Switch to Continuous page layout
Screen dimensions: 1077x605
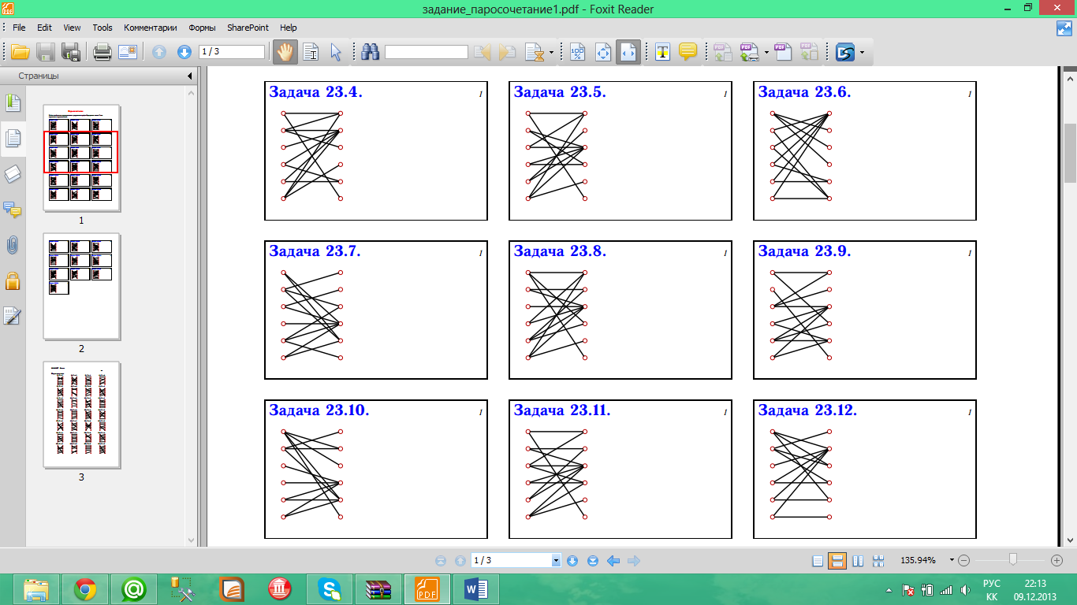pyautogui.click(x=838, y=561)
